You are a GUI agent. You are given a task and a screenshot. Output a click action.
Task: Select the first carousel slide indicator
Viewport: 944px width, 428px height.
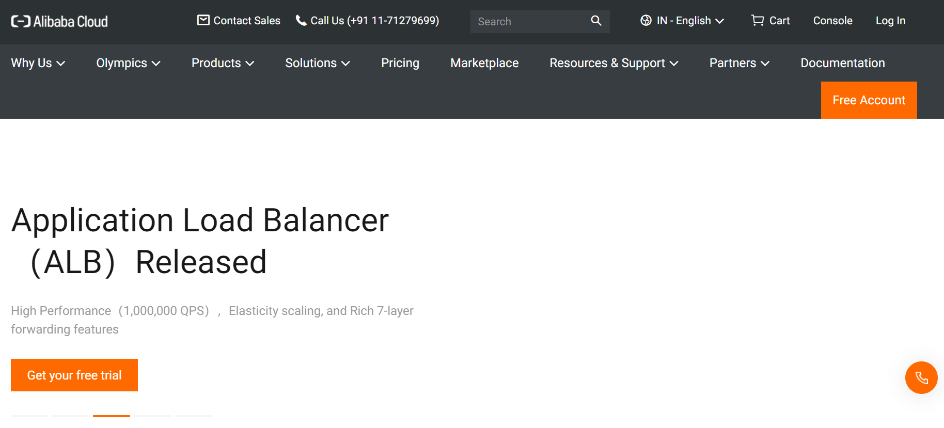click(x=29, y=416)
